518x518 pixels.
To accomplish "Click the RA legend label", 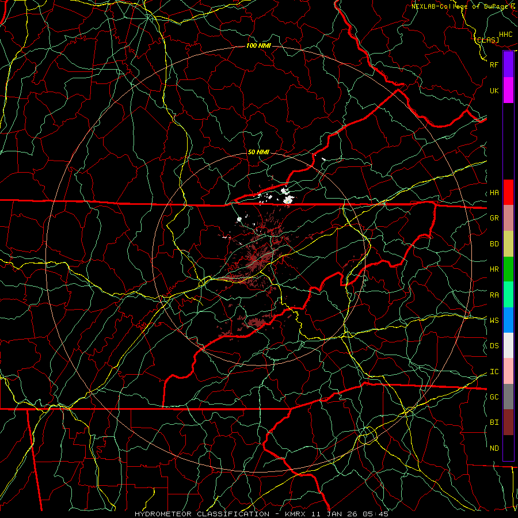I will [x=494, y=295].
